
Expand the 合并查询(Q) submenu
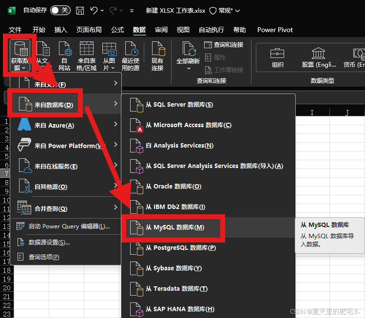click(67, 208)
